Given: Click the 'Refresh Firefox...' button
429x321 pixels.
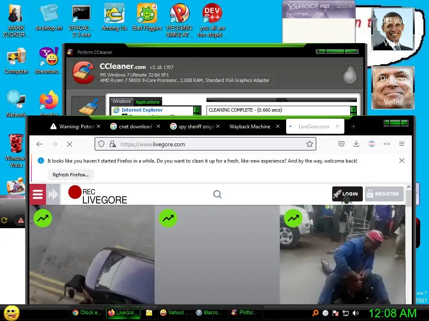Looking at the screenshot, I should [x=70, y=175].
